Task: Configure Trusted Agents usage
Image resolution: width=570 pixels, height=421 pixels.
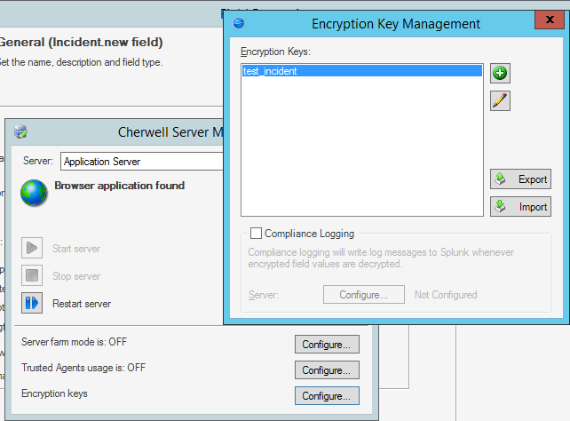Action: (x=327, y=369)
